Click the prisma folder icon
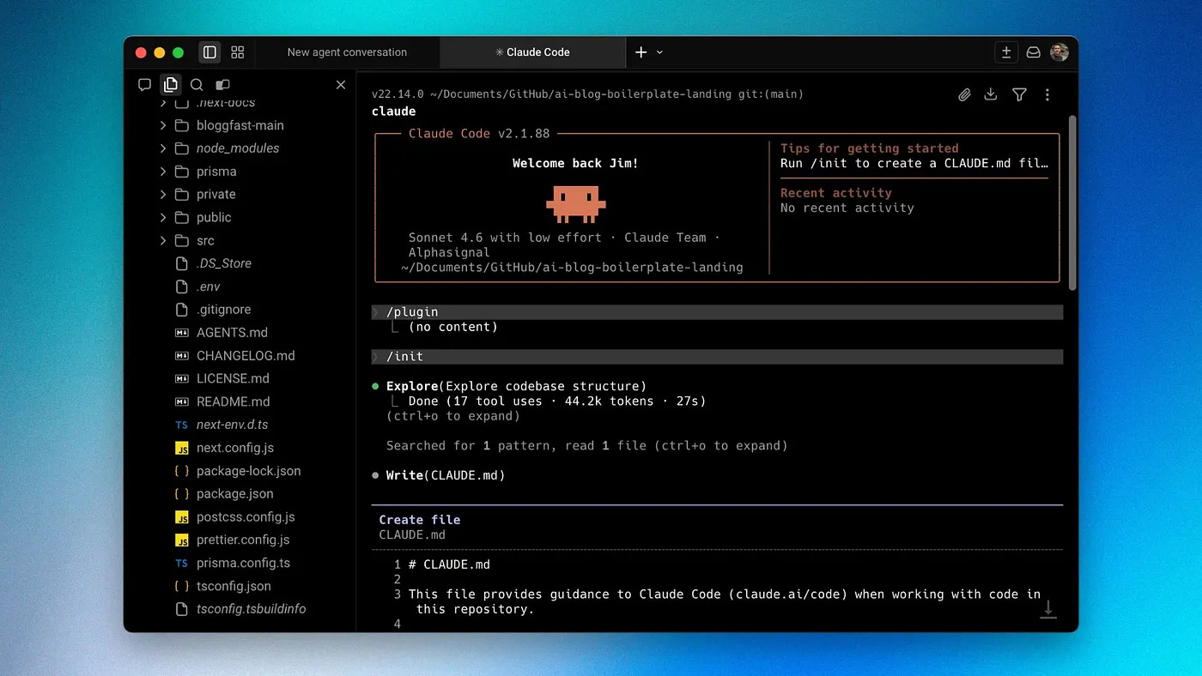The image size is (1202, 676). 181,172
